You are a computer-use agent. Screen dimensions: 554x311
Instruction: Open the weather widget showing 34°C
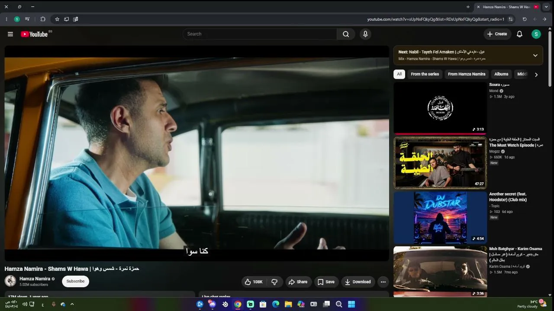point(532,304)
